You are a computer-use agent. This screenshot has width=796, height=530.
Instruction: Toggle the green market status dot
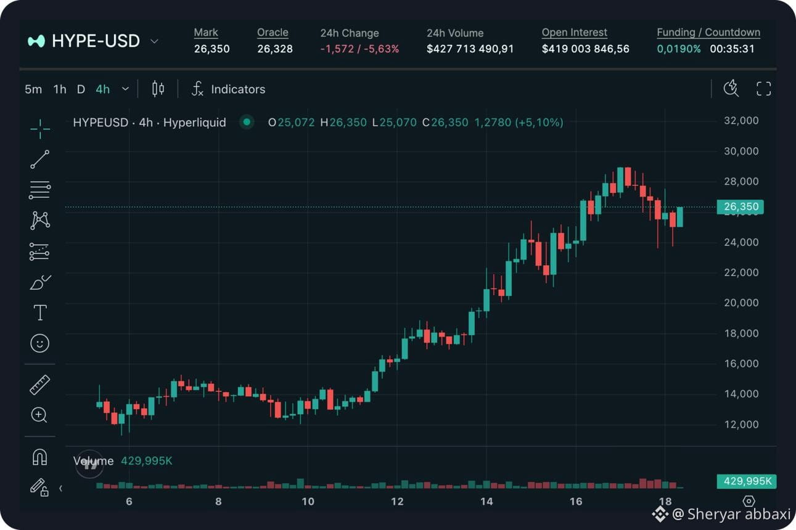click(247, 122)
